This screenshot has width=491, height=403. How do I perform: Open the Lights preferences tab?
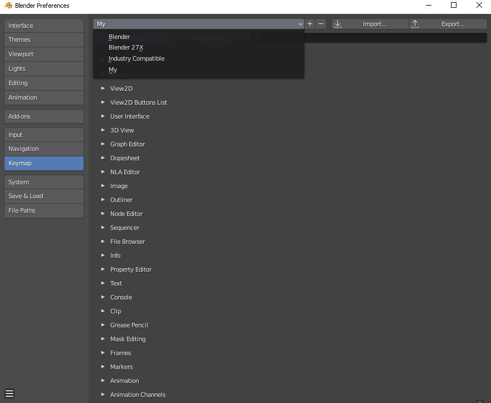[44, 68]
